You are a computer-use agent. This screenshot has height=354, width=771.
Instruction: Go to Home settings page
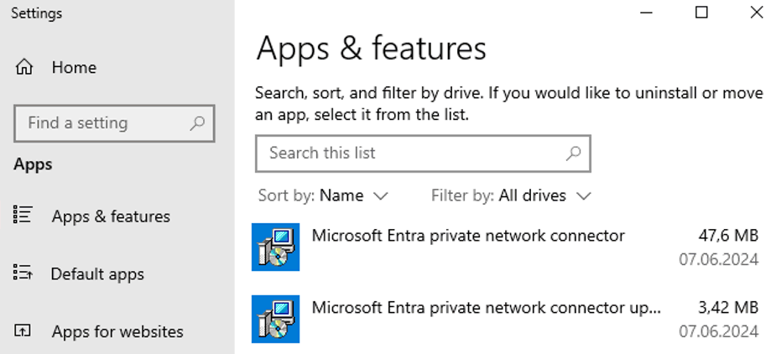tap(74, 67)
